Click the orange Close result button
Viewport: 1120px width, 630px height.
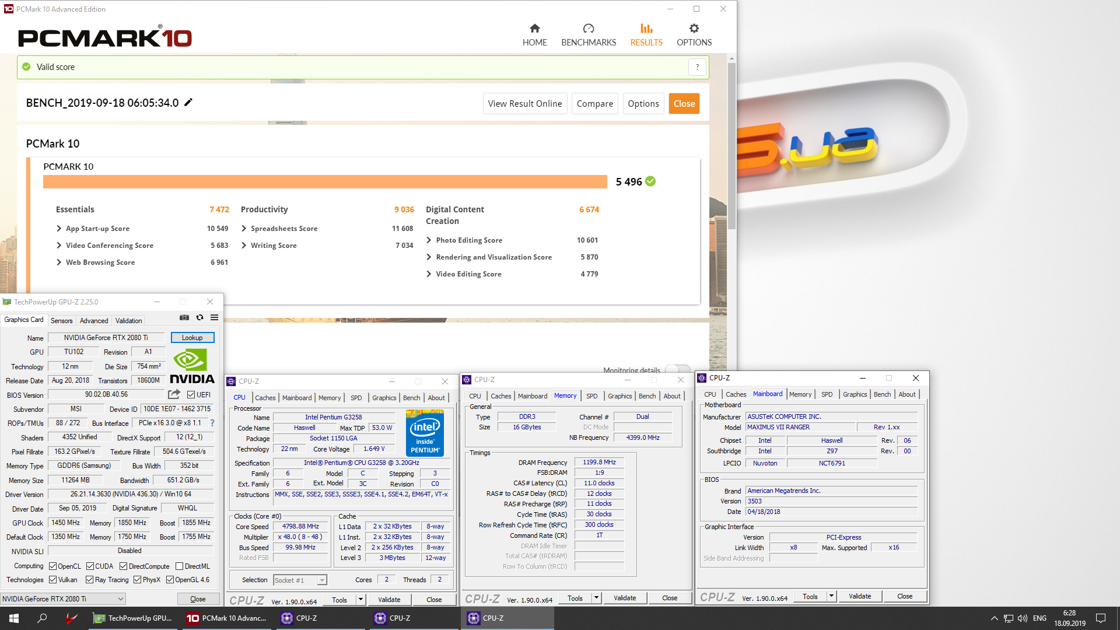click(x=684, y=104)
